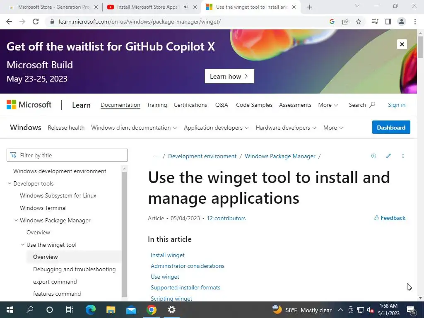Share this page using the share icon

coord(345,22)
